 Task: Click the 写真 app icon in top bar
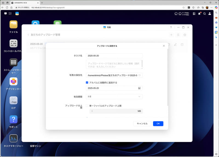(17, 13)
